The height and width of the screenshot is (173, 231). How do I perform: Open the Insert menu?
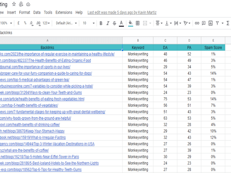11,12
